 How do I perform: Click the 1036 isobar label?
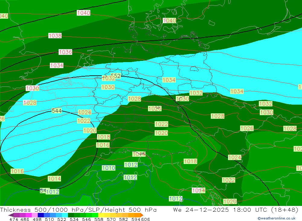[x=66, y=52]
